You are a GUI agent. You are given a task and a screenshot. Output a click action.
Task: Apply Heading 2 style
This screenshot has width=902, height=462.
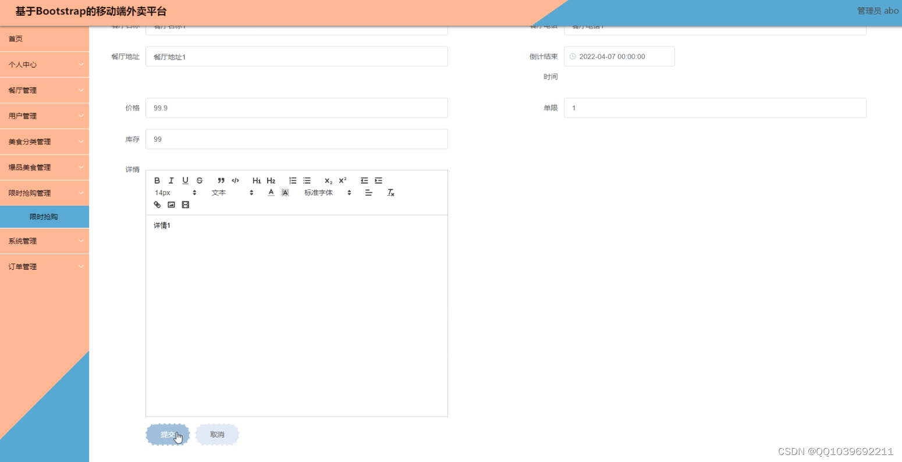[x=271, y=181]
